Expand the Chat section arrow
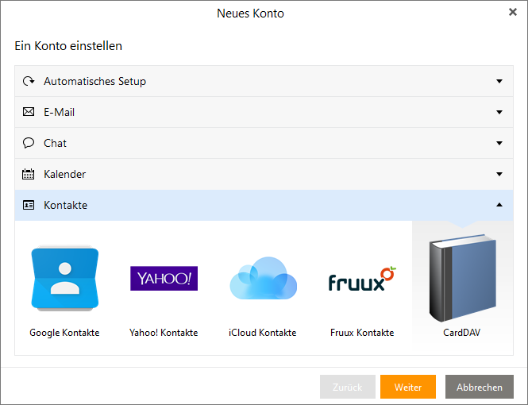Image resolution: width=528 pixels, height=405 pixels. [x=499, y=143]
